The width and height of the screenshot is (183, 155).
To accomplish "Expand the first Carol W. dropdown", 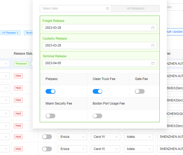I will (x=105, y=137).
